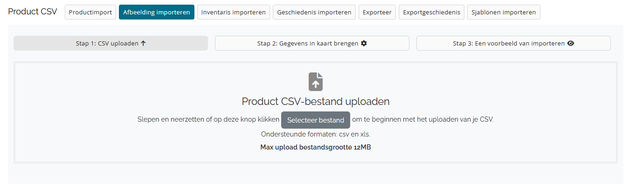The image size is (629, 189).
Task: Open Stap 3: Een voorbeeld van importeren
Action: click(x=513, y=43)
